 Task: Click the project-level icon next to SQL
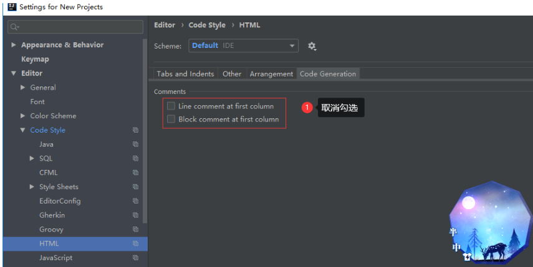pyautogui.click(x=135, y=159)
